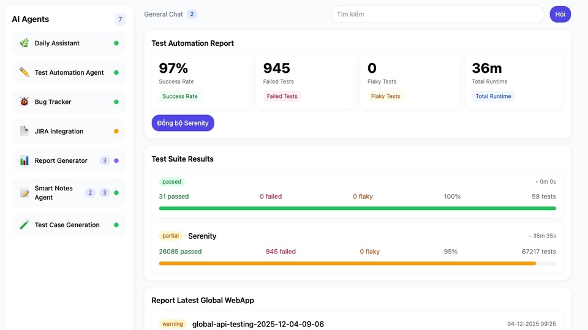Click the red Failed Tests tag
The image size is (588, 330).
pos(282,96)
